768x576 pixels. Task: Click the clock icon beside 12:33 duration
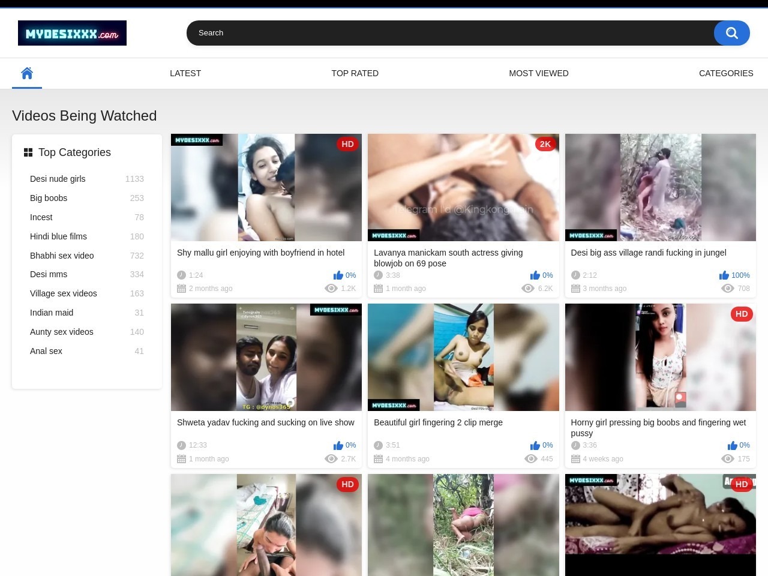click(181, 445)
